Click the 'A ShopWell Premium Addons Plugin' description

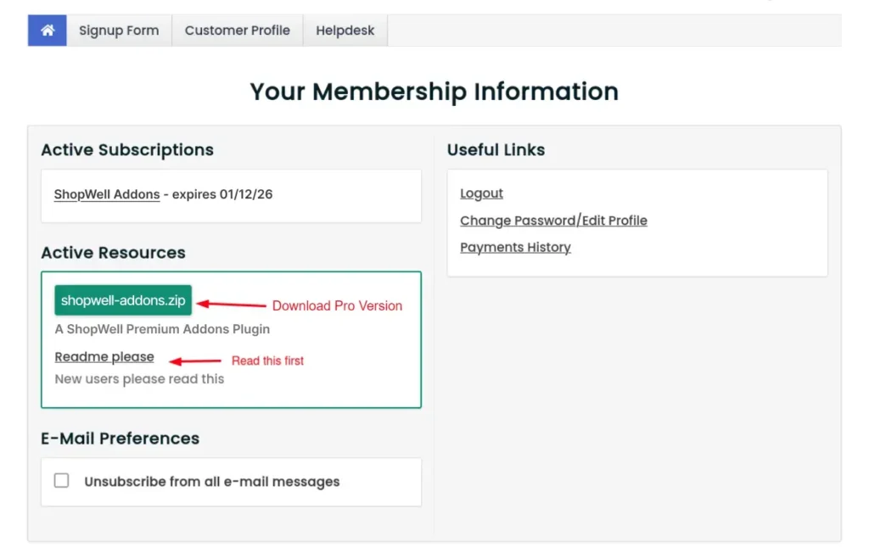coord(162,329)
